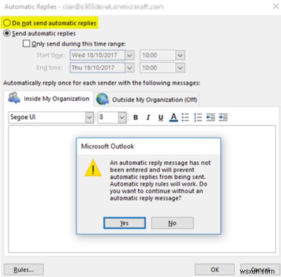Viewport: 281px width, 277px height.
Task: Switch to Outside My Organization tab
Action: point(147,99)
